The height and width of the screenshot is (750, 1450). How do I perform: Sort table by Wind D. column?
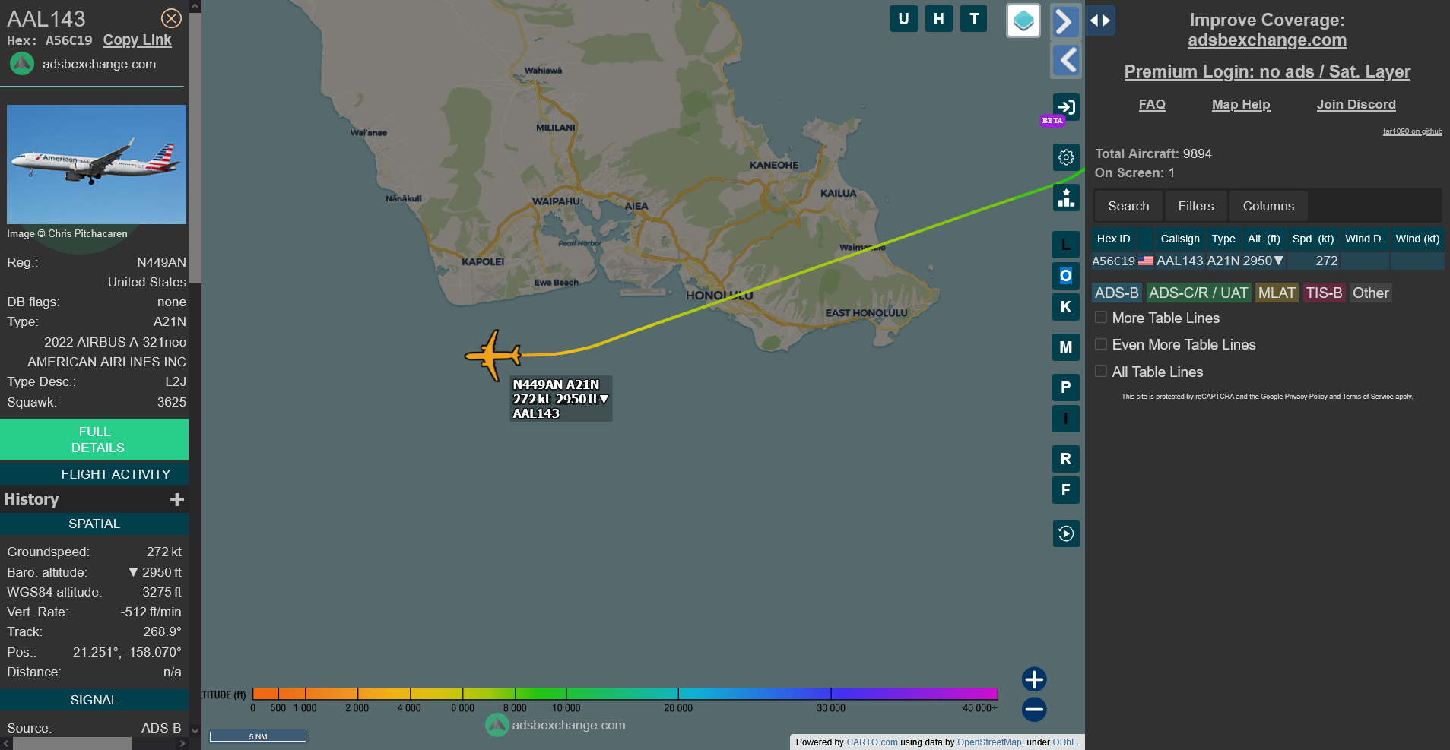coord(1364,239)
